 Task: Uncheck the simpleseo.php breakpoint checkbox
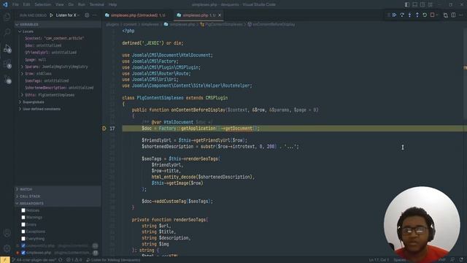23,253
